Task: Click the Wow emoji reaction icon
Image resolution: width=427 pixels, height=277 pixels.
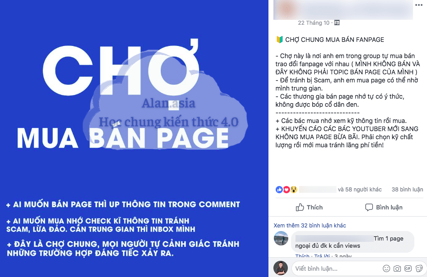Action: 294,190
